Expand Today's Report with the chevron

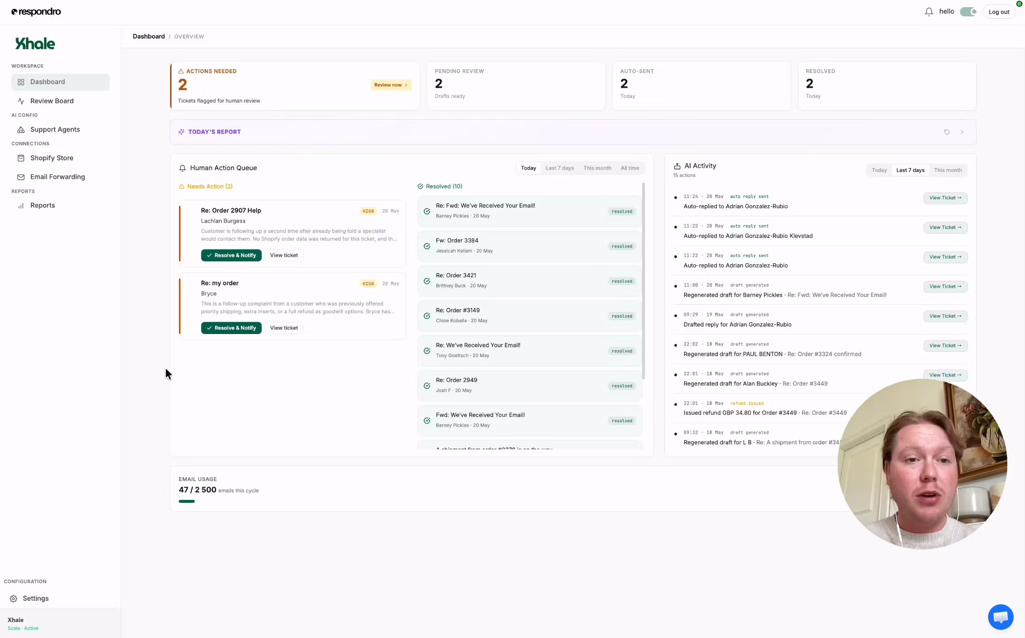962,132
